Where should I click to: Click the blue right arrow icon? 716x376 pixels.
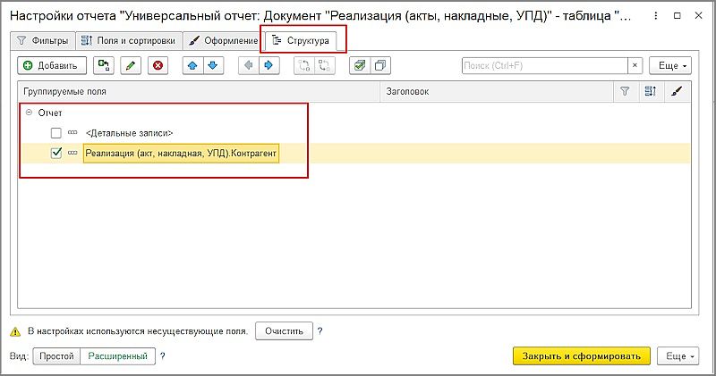[x=269, y=65]
